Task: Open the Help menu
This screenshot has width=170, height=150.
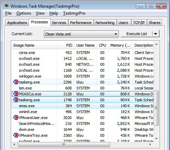Action: pyautogui.click(x=54, y=13)
